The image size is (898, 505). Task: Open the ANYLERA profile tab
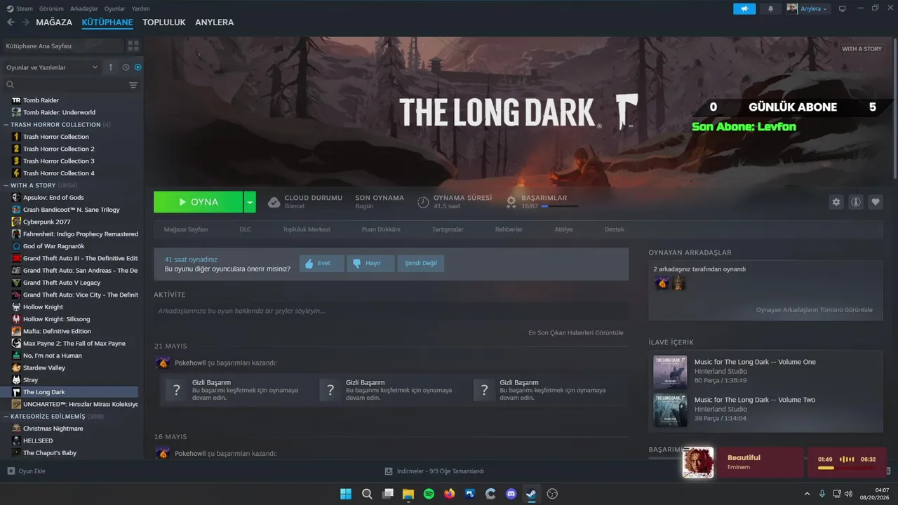coord(215,22)
